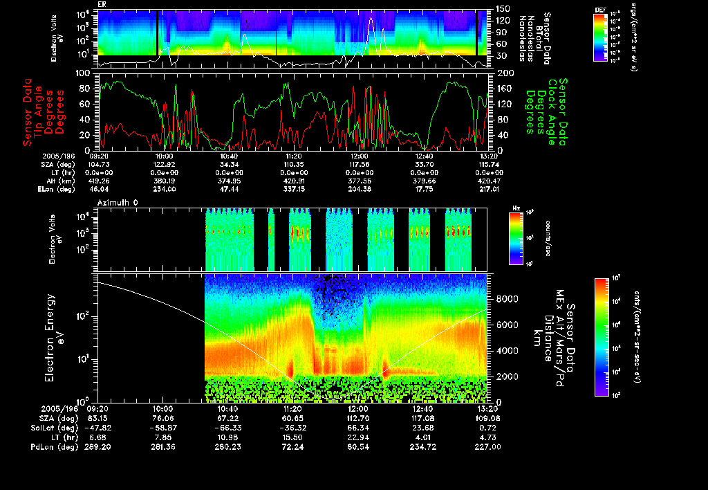Click the "Azimuth 0" panel title
The height and width of the screenshot is (490, 708).
[118, 203]
